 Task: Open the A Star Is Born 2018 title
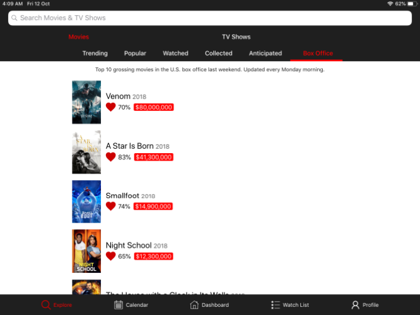(137, 146)
